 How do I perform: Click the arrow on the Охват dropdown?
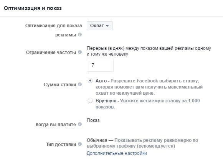(107, 26)
